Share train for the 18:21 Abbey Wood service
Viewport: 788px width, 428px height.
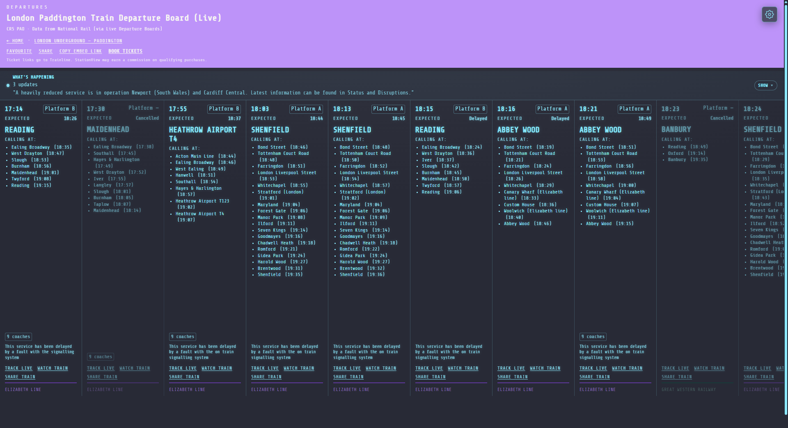595,377
